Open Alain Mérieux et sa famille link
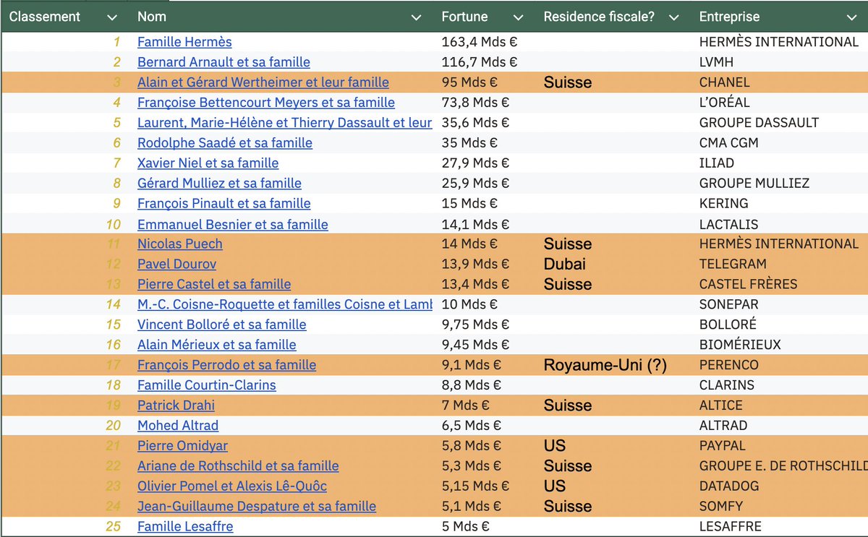The width and height of the screenshot is (868, 537). click(x=217, y=345)
